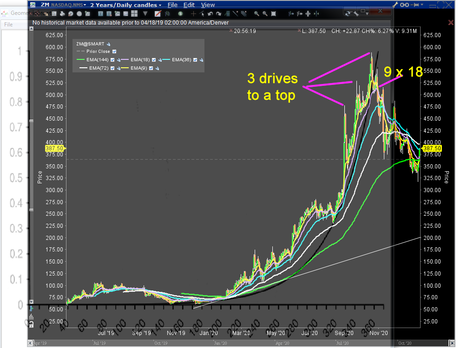Open the File menu of chart window

(x=172, y=5)
